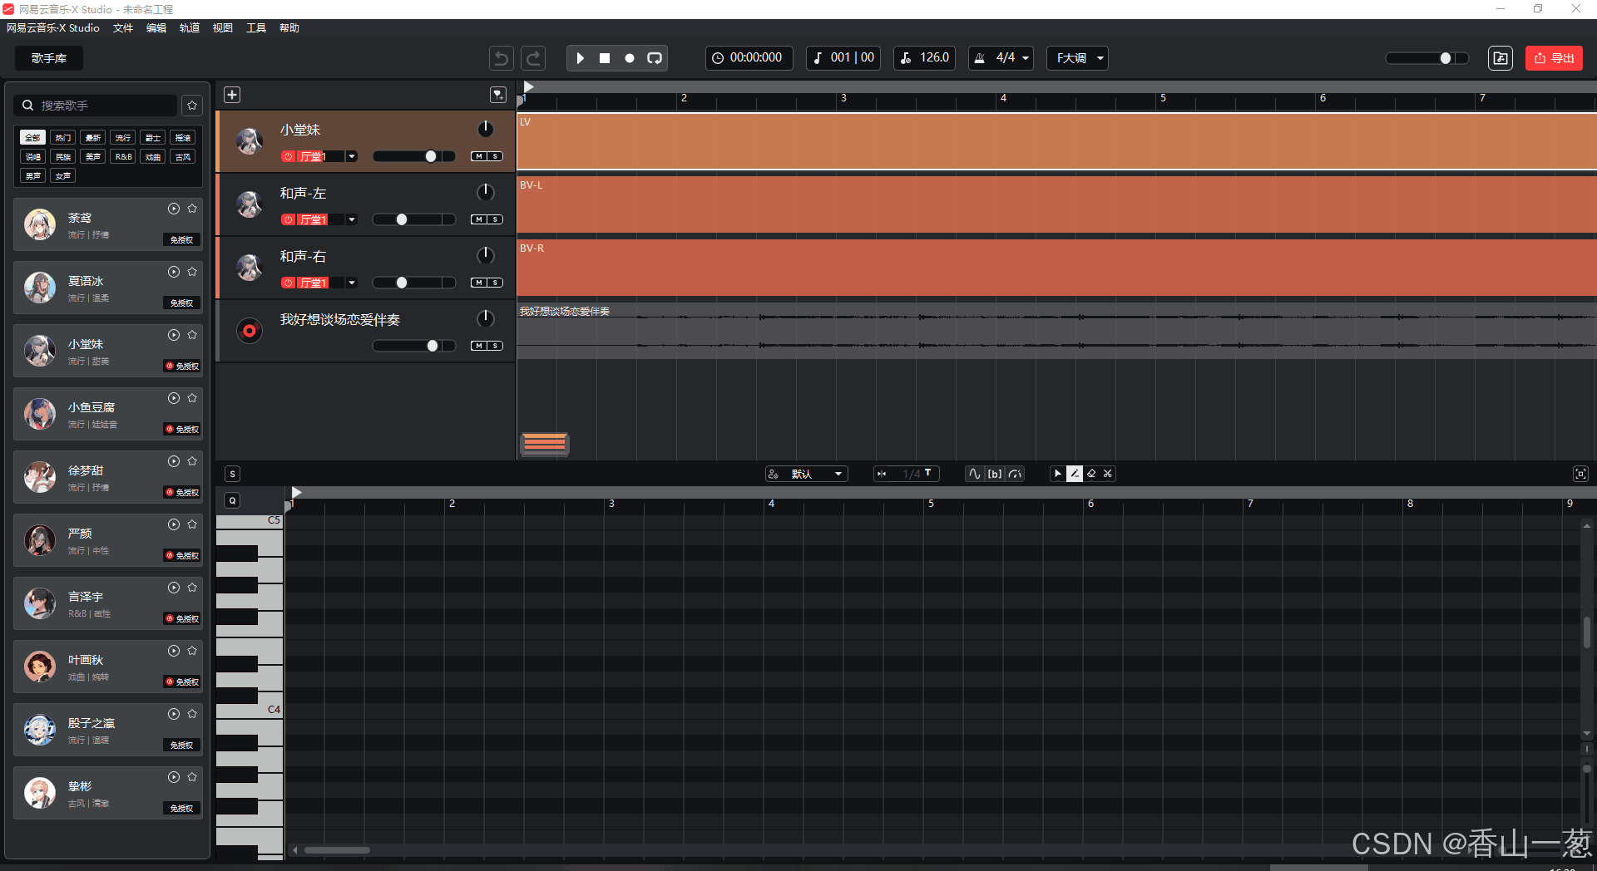Open the 编辑 menu
The image size is (1597, 871).
click(x=156, y=28)
